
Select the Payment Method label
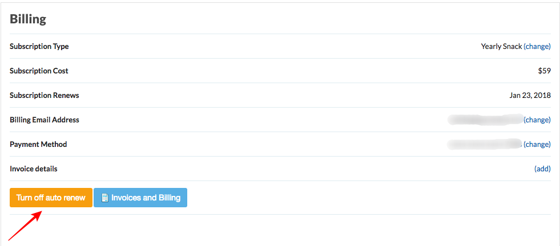[38, 145]
